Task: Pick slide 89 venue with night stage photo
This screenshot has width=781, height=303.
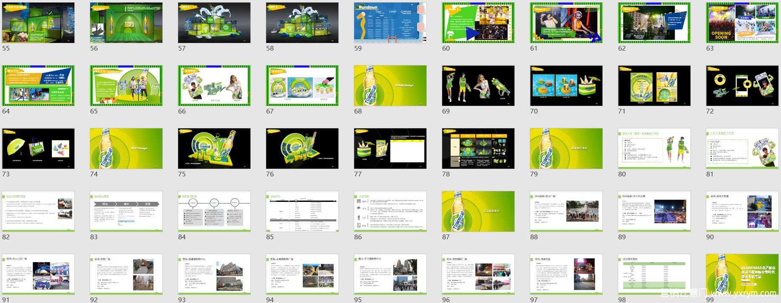Action: coord(654,211)
